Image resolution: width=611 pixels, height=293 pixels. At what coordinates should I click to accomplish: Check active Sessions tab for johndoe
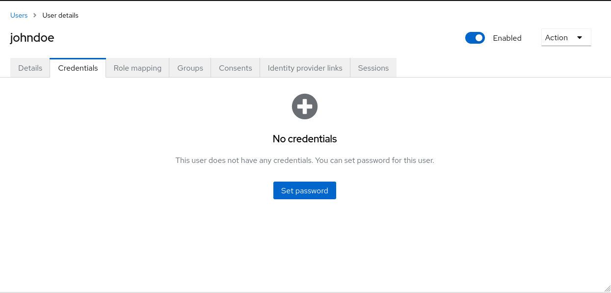click(x=373, y=68)
